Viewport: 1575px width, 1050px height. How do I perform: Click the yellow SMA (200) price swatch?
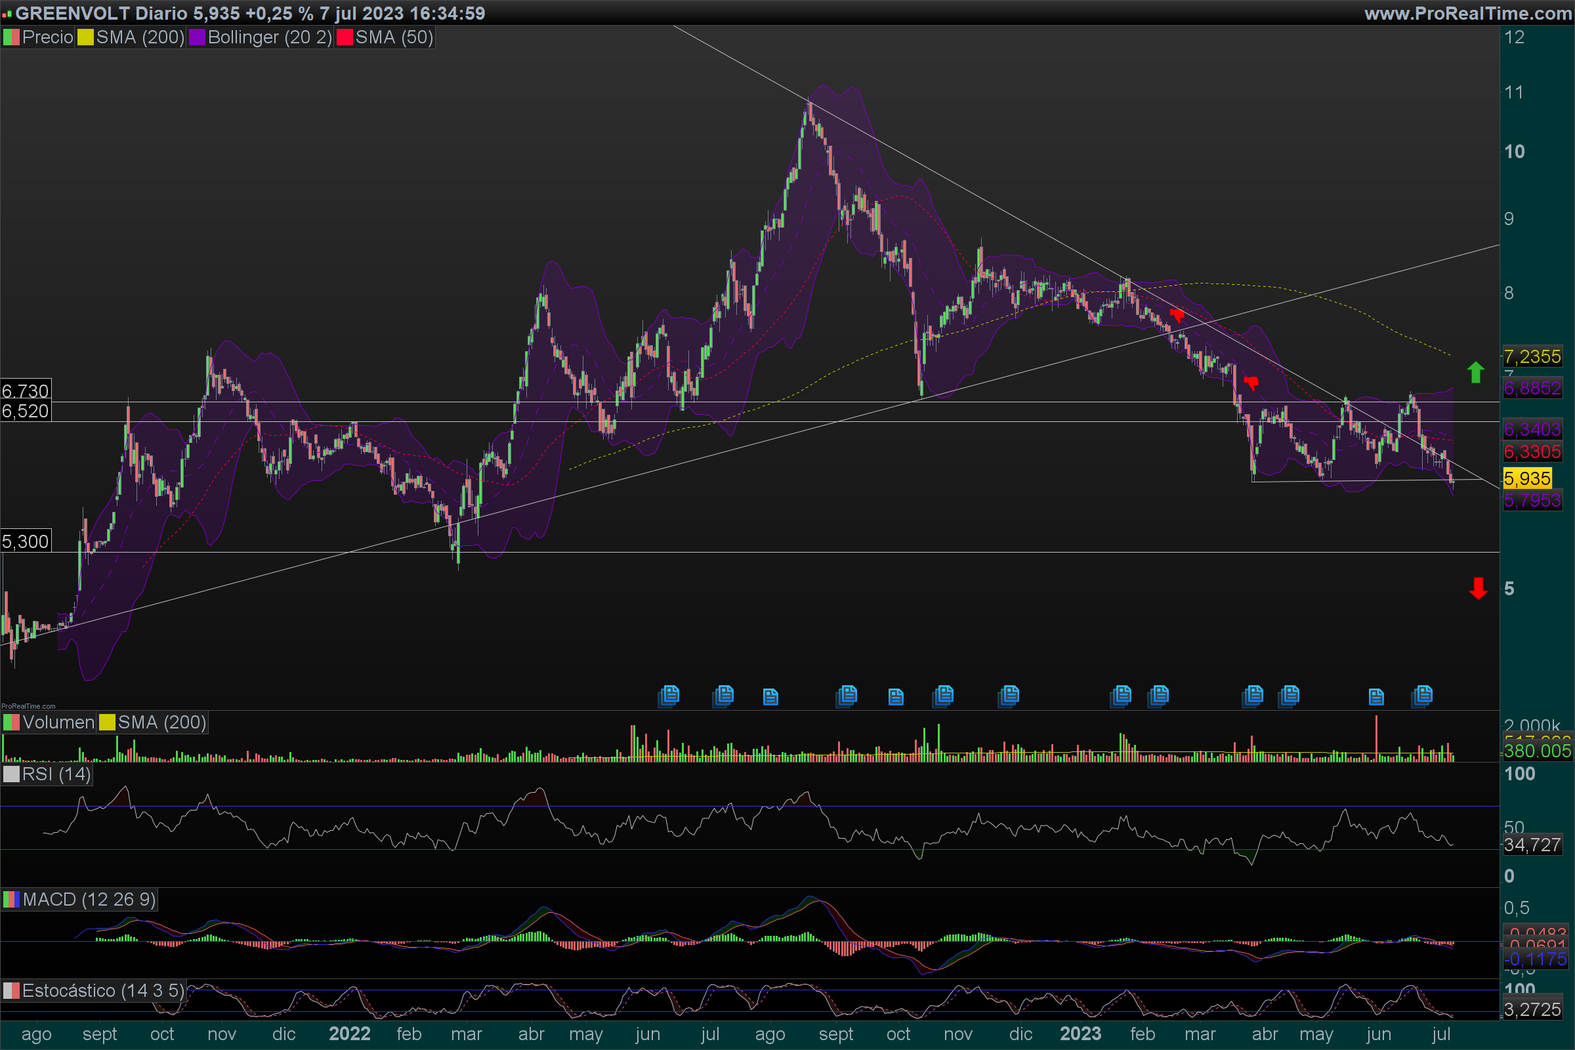(85, 37)
